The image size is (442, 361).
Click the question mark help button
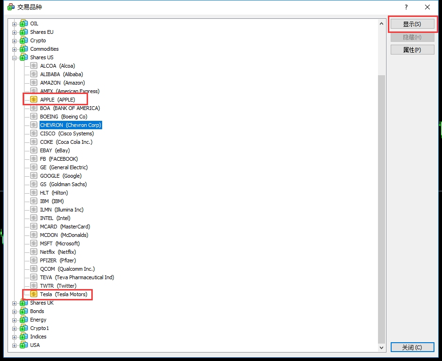point(406,7)
